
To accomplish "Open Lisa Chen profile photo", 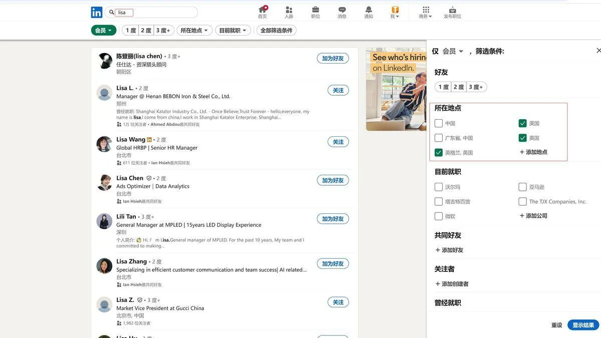I will pyautogui.click(x=105, y=183).
